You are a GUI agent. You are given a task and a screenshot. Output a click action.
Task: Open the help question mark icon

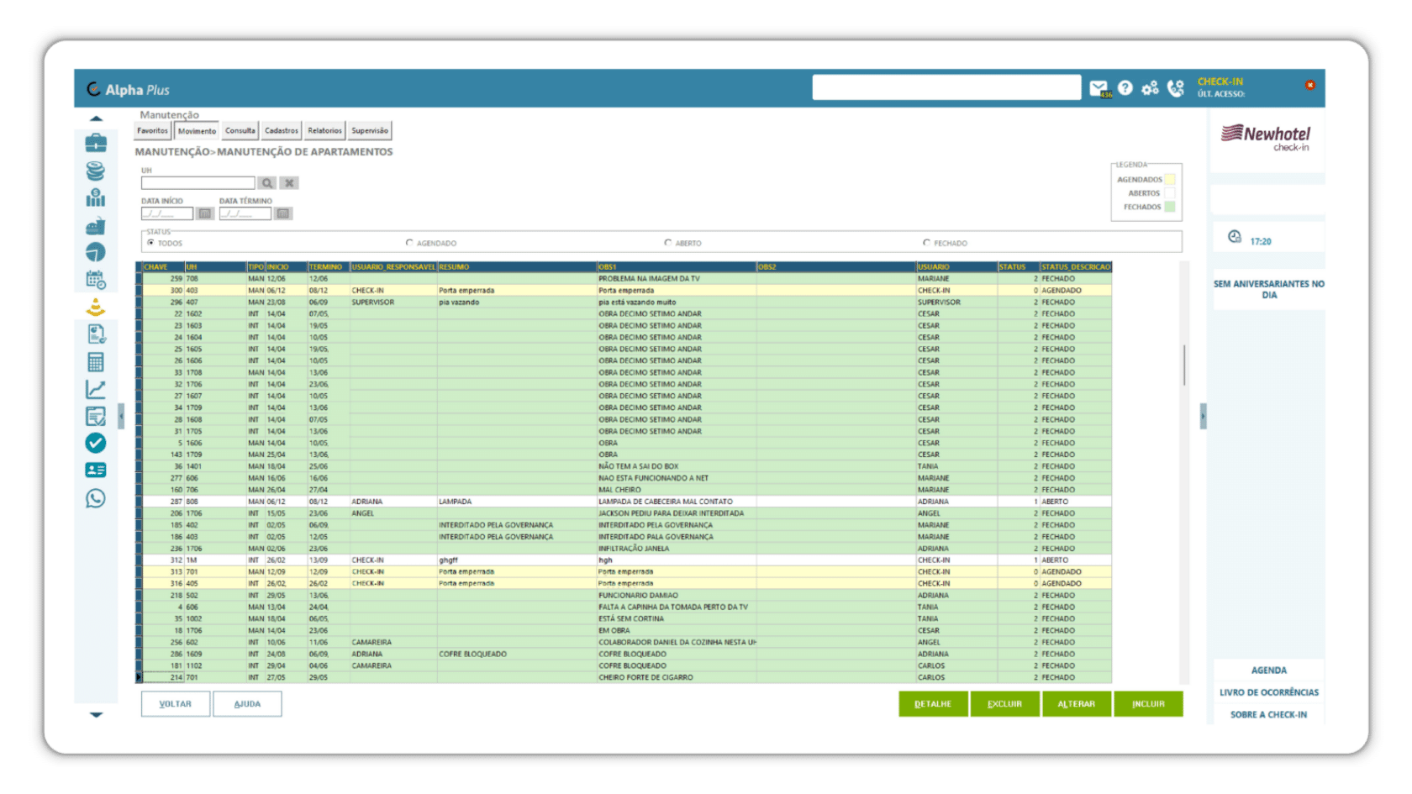[1125, 88]
